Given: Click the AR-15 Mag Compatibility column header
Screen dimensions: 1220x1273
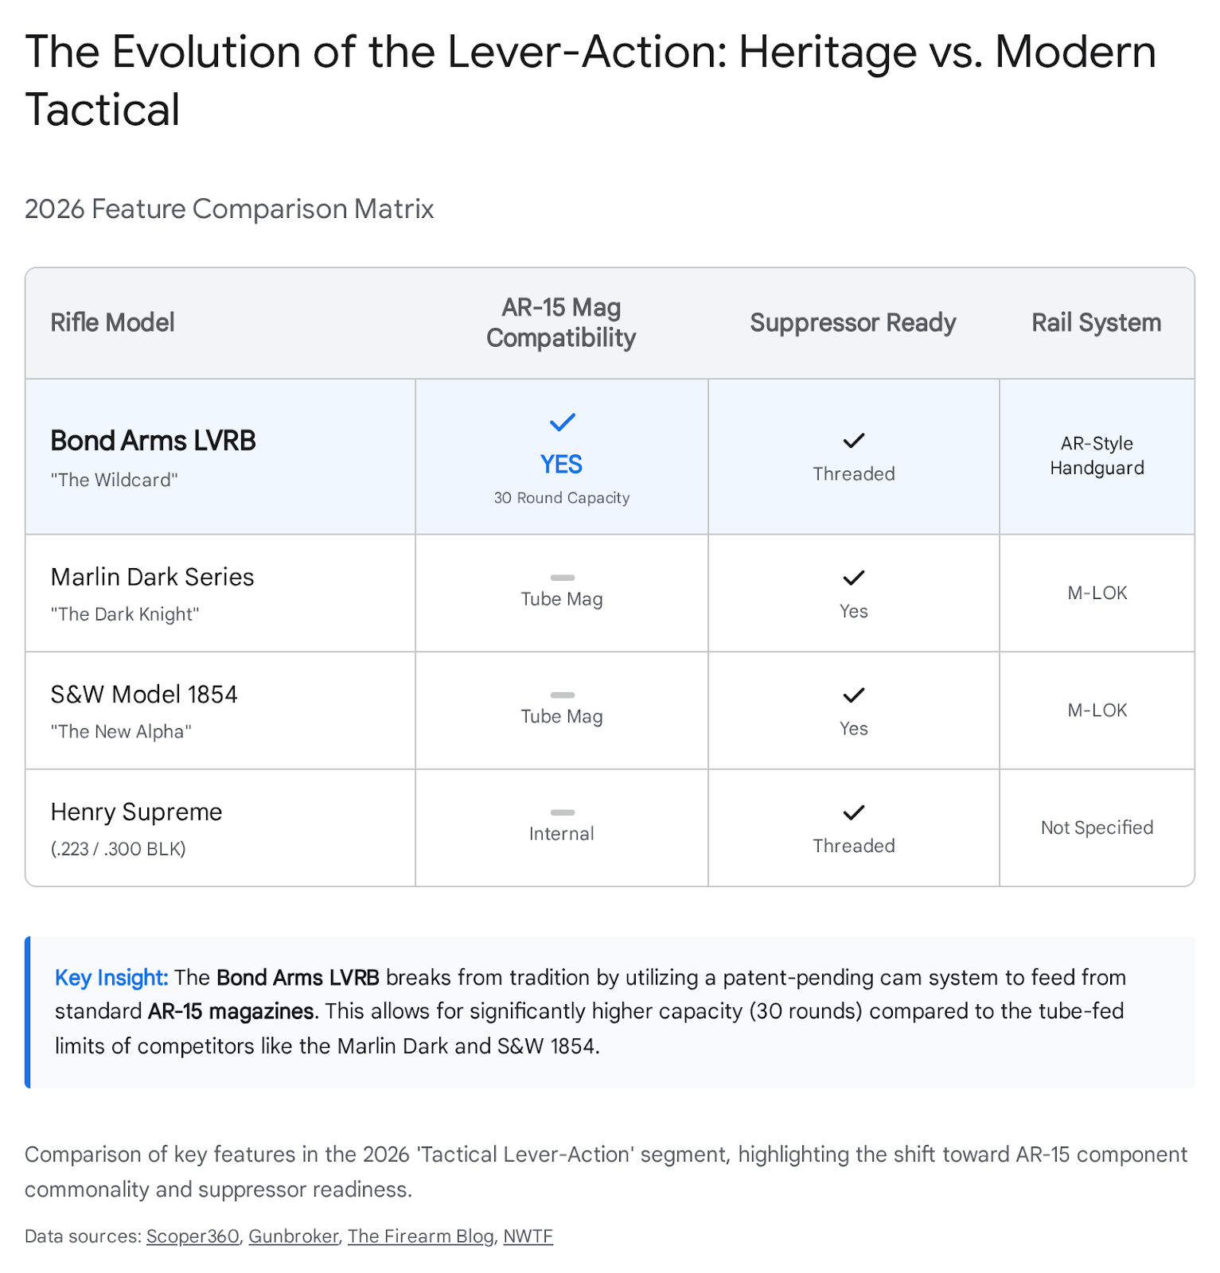Looking at the screenshot, I should point(561,323).
